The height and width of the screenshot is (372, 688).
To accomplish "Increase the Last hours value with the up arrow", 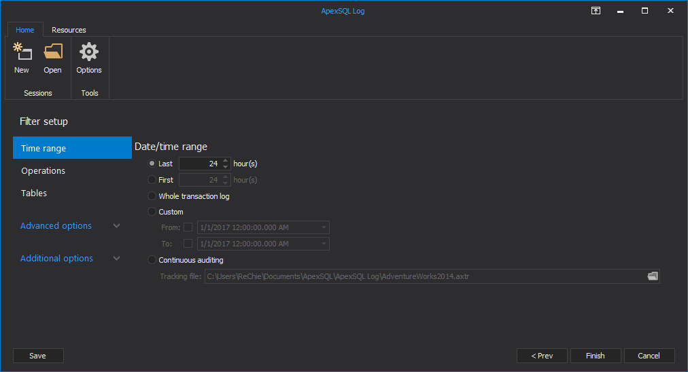I will pyautogui.click(x=226, y=160).
